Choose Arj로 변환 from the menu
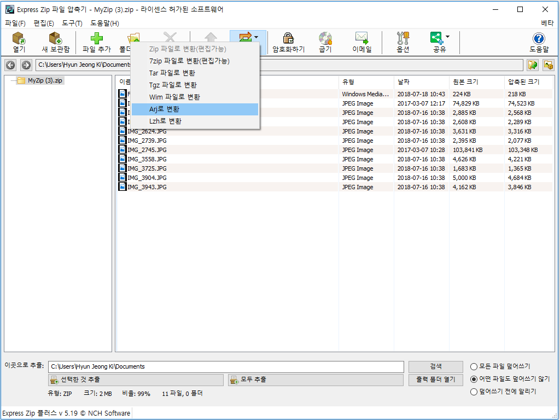The image size is (560, 420). point(195,109)
